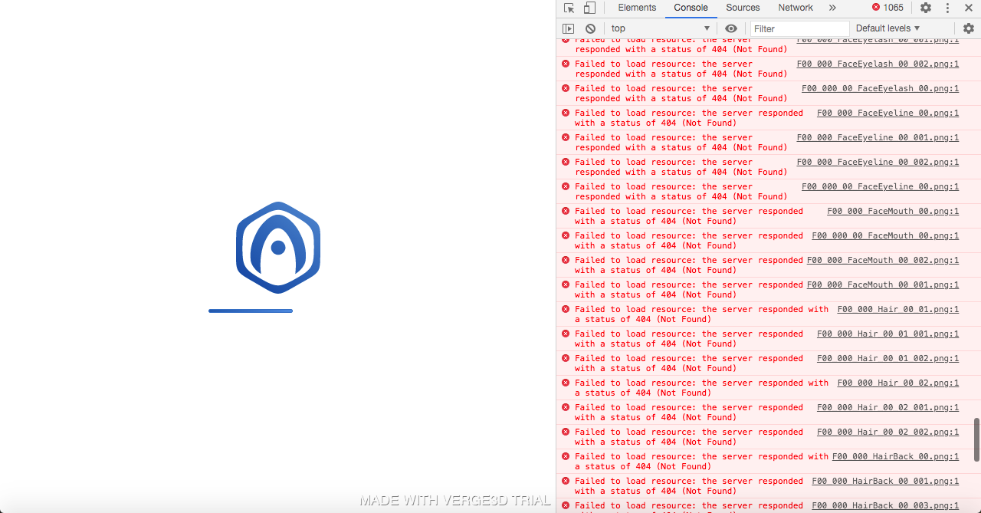The image size is (981, 513).
Task: Click the hexagon app logo
Action: click(278, 247)
